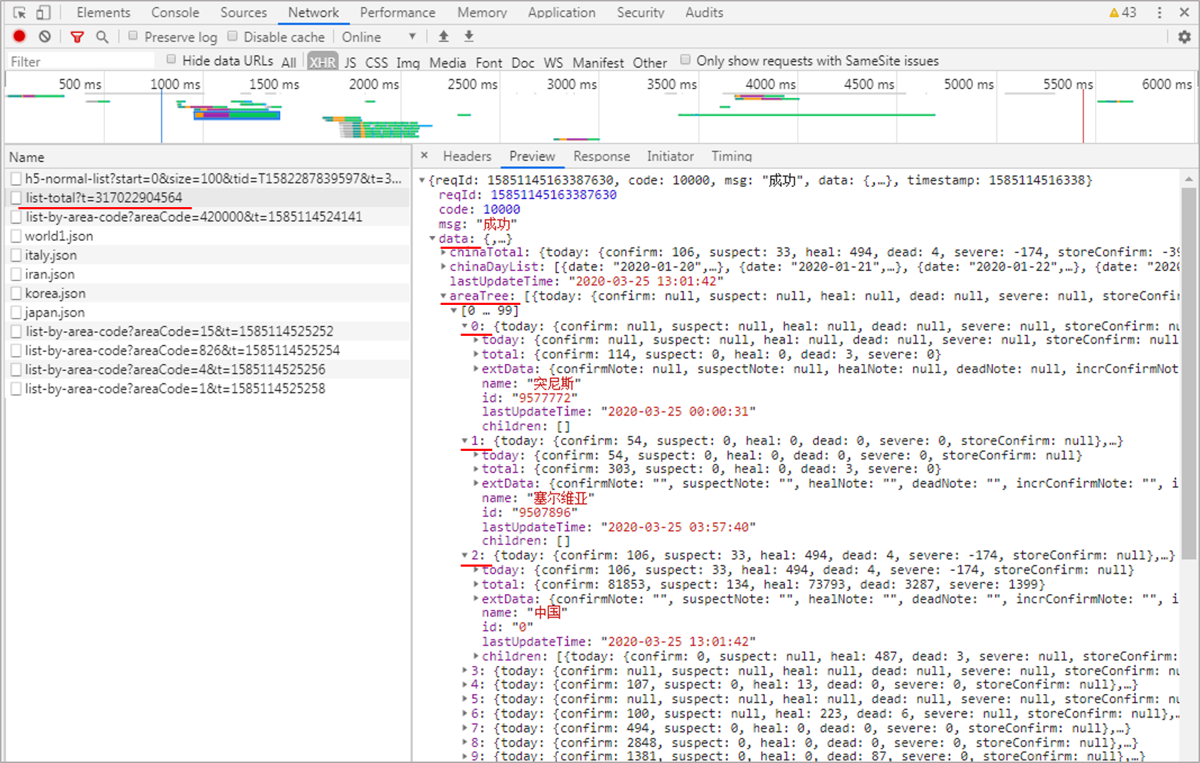Click the Filter text input field

click(x=81, y=61)
